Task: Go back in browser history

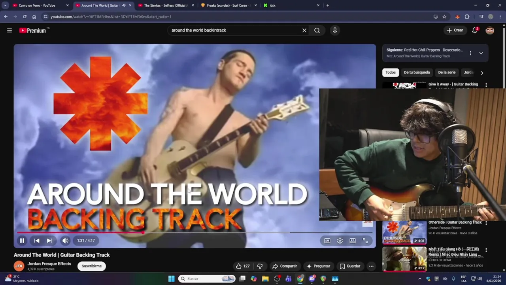Action: (x=6, y=17)
